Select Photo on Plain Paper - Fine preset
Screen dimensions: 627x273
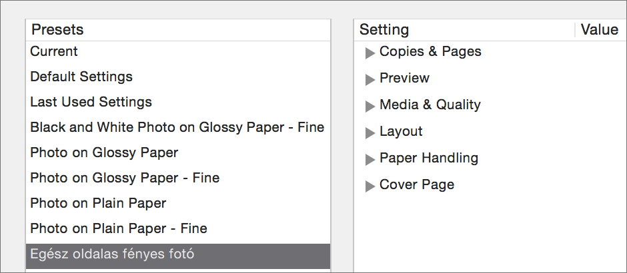tap(178, 228)
